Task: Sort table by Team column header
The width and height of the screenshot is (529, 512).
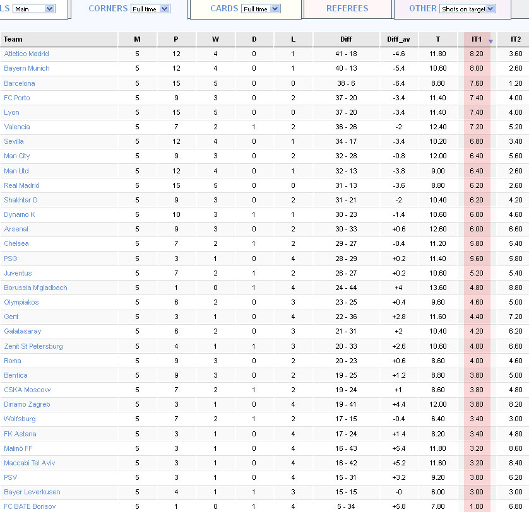Action: pyautogui.click(x=59, y=39)
